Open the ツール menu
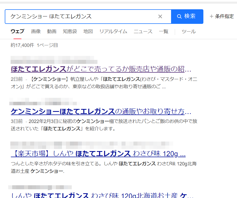 click(x=189, y=32)
